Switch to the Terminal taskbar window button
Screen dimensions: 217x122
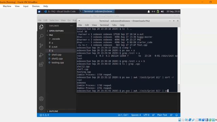(x=97, y=12)
